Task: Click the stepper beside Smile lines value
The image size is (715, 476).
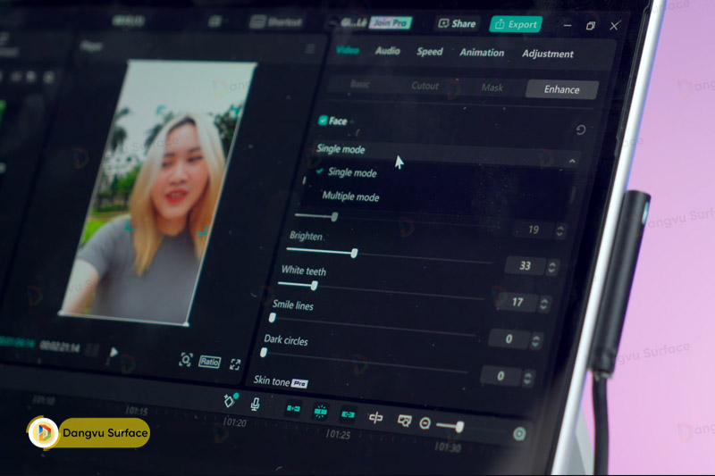Action: (535, 341)
